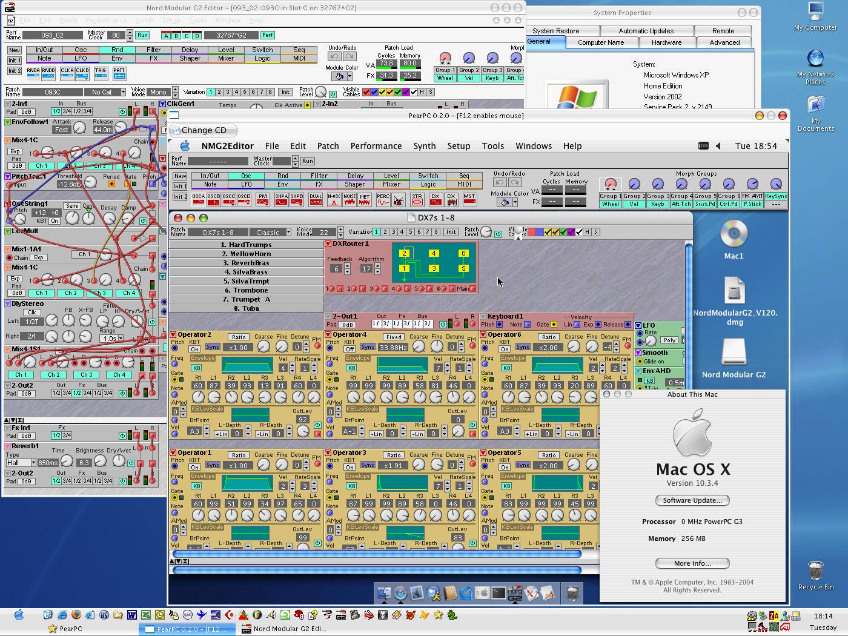Click More Info in About This Mac

(692, 563)
